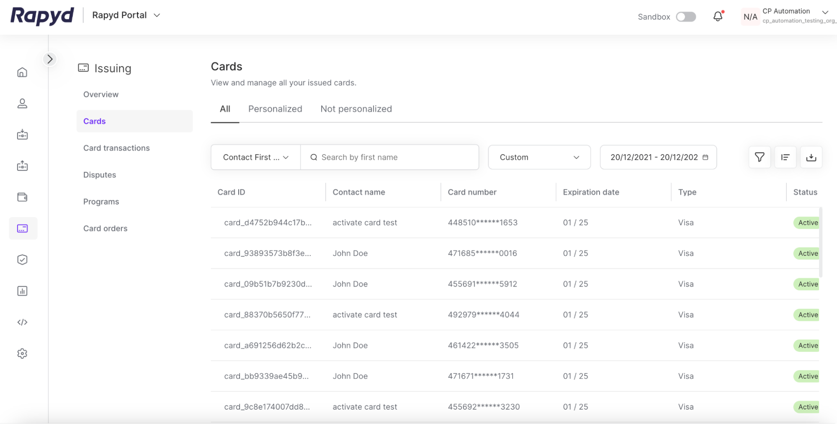
Task: Click the home icon in the sidebar
Action: coord(22,72)
